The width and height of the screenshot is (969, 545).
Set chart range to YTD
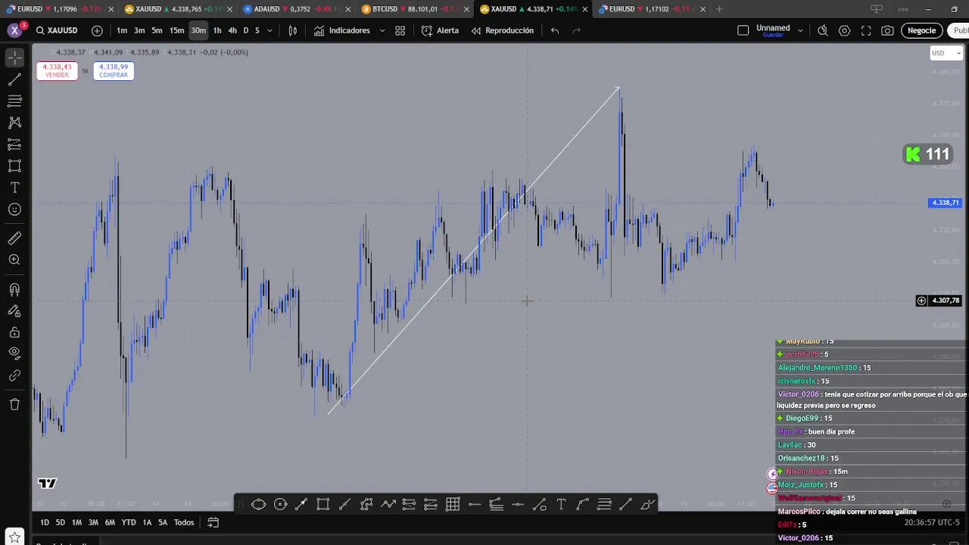tap(129, 522)
